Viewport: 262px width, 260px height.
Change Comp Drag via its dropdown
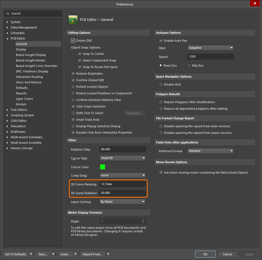tap(122, 175)
